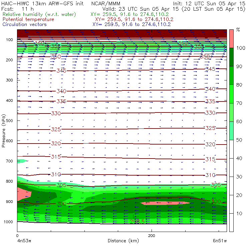Image resolution: width=247 pixels, height=247 pixels.
Task: Click the '40' colorbar tick label
Action: tap(239, 158)
